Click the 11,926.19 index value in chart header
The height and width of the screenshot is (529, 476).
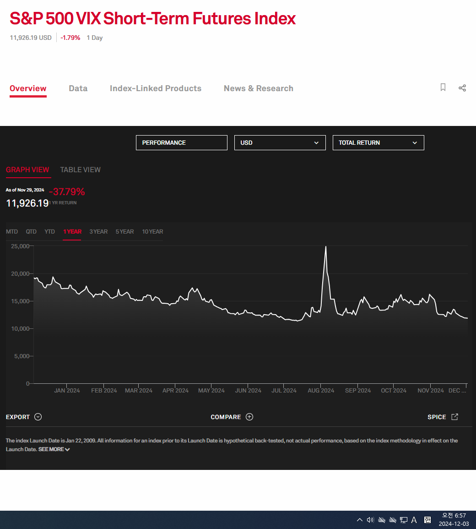point(27,203)
